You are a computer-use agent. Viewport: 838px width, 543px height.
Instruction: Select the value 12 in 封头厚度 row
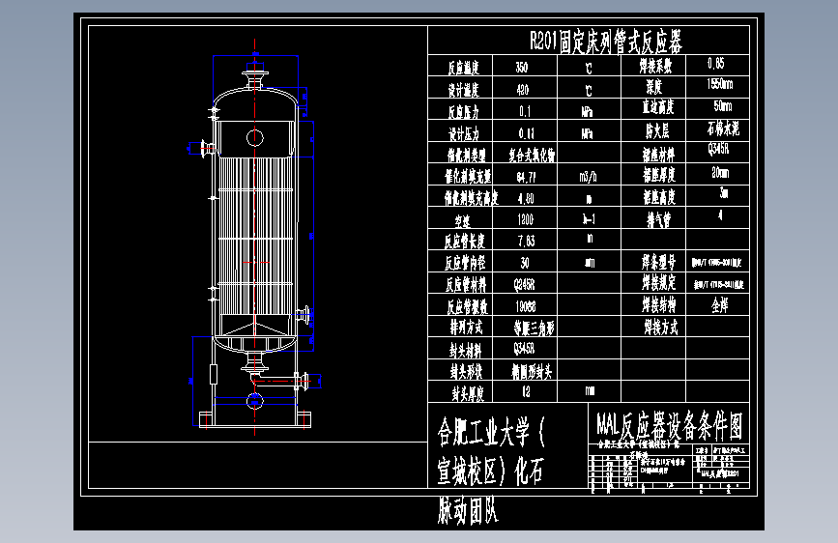(x=526, y=391)
